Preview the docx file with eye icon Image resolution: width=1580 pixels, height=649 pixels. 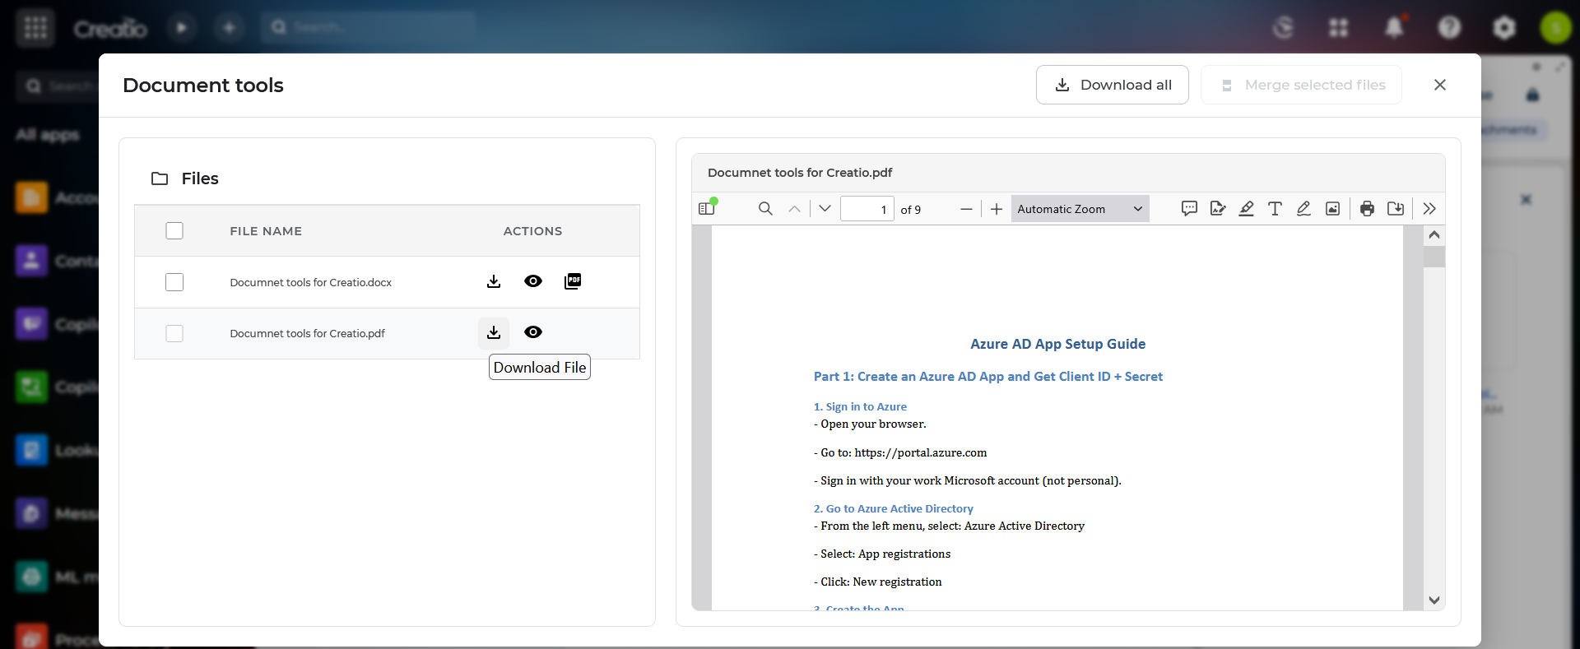[x=533, y=281]
